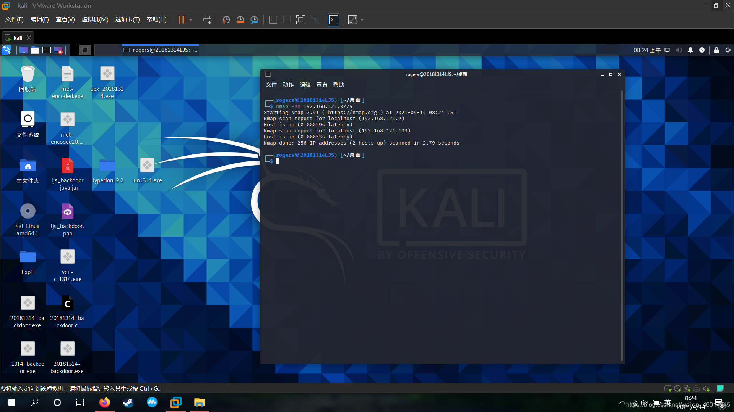Select ljs_backdoor_java.jar desktop file

[68, 174]
